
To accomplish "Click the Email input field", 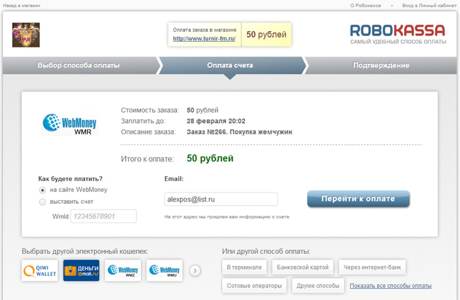I will 221,199.
